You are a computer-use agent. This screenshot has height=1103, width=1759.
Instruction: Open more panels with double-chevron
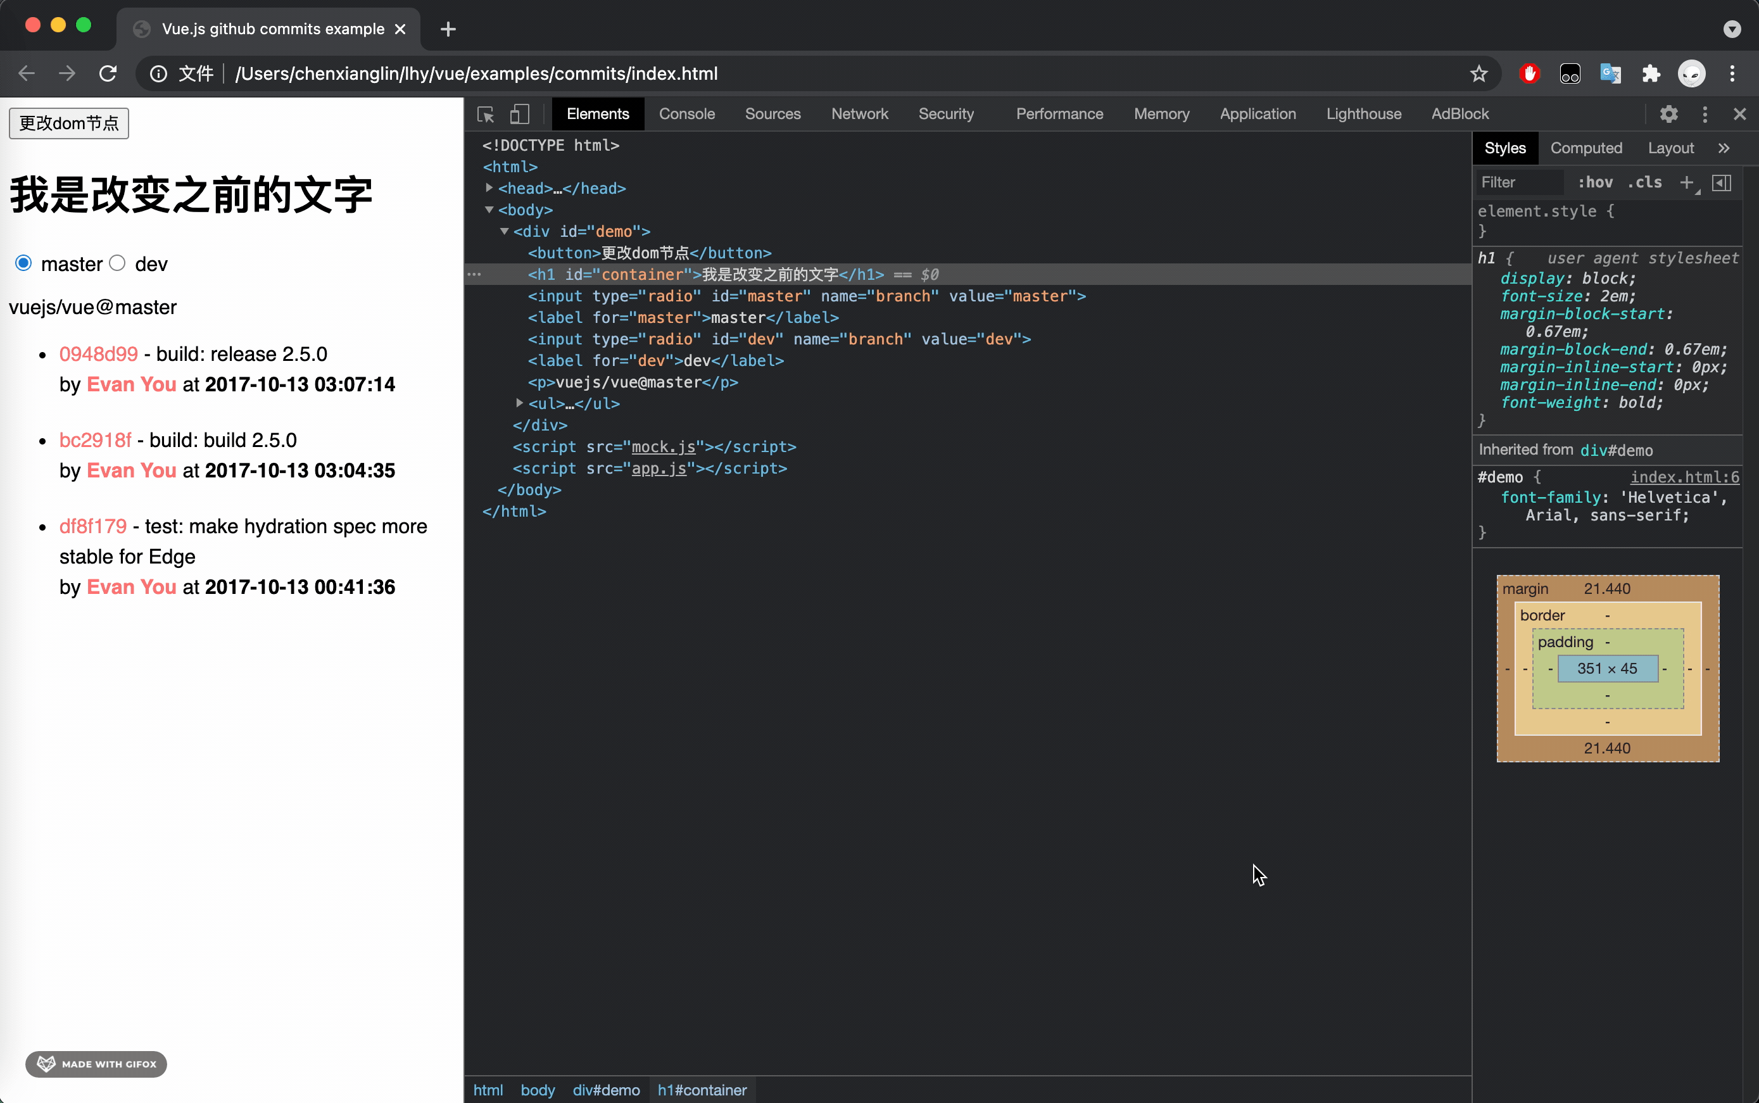1725,148
